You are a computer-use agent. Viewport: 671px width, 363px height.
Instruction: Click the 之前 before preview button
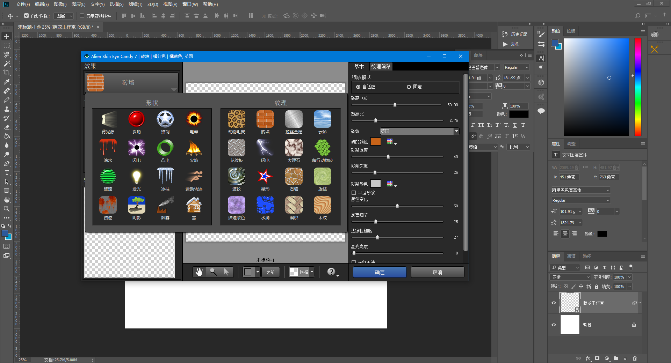click(270, 272)
